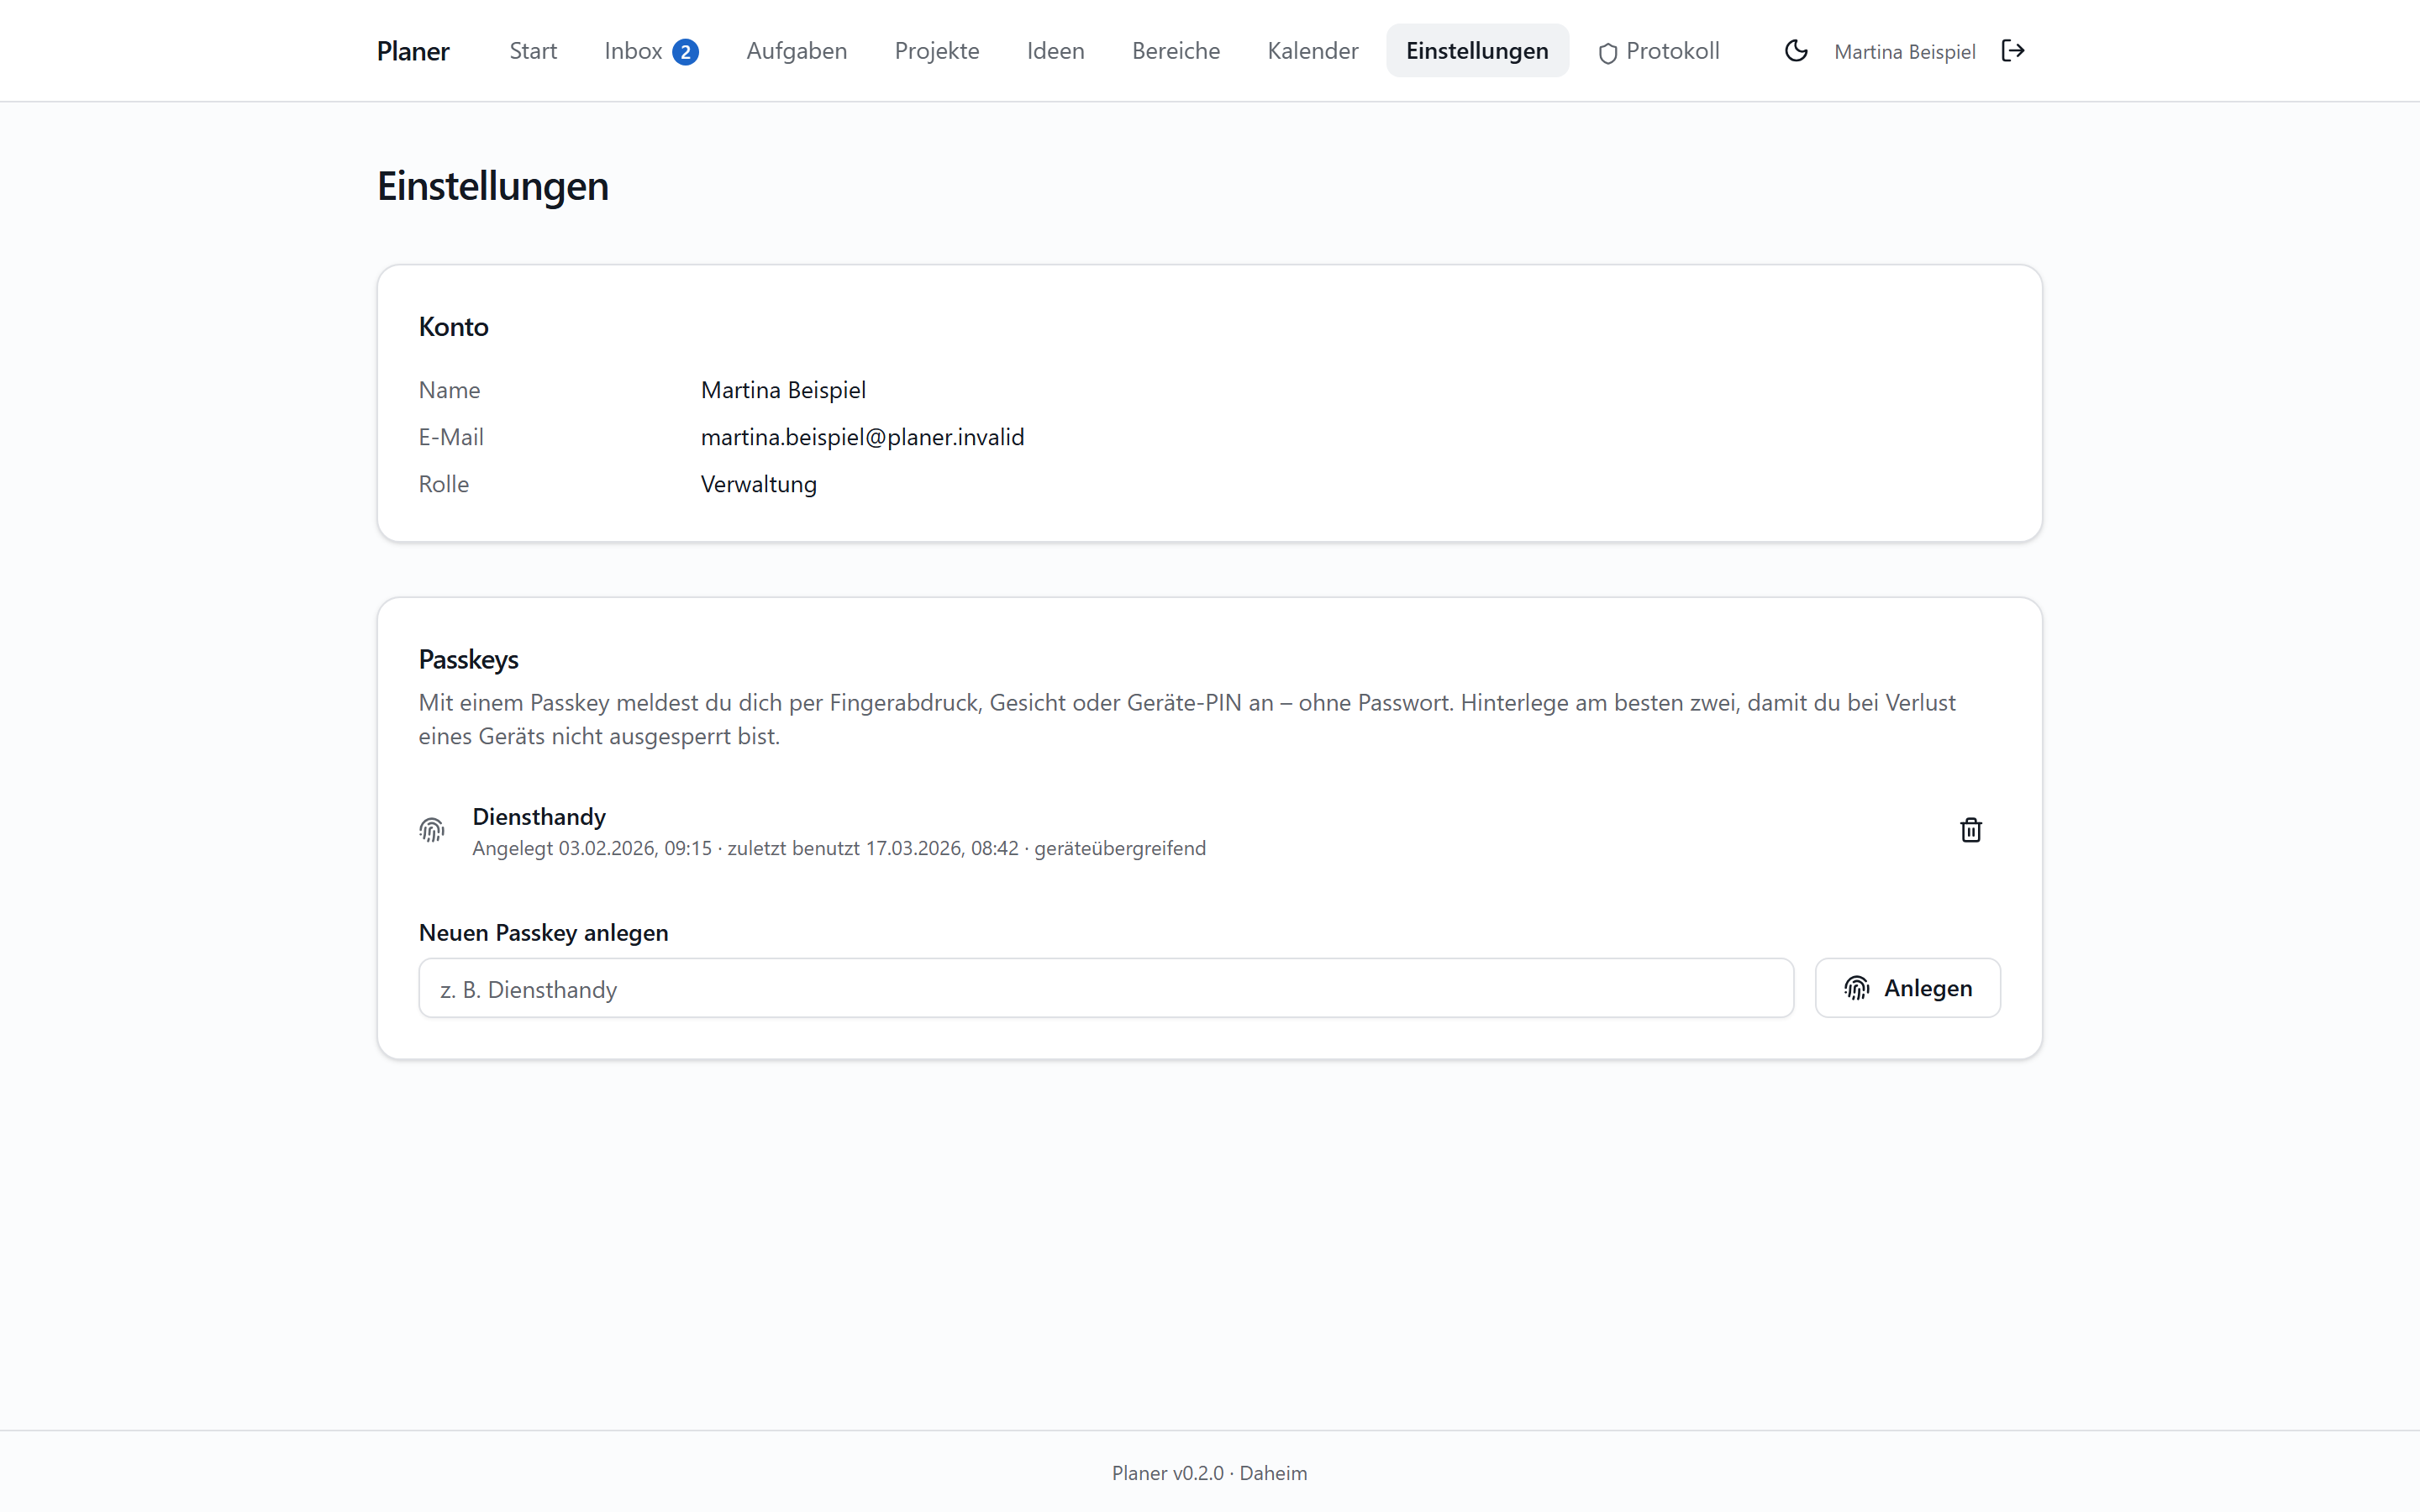Screen dimensions: 2420x1512
Task: Open the Projekte tab
Action: coord(937,51)
